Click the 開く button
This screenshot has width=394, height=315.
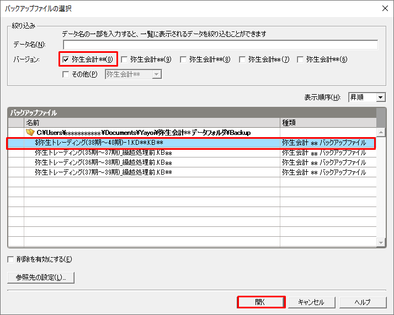[x=261, y=302]
